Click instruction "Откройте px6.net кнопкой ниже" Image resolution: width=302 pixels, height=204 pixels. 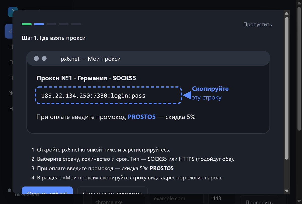pyautogui.click(x=101, y=150)
